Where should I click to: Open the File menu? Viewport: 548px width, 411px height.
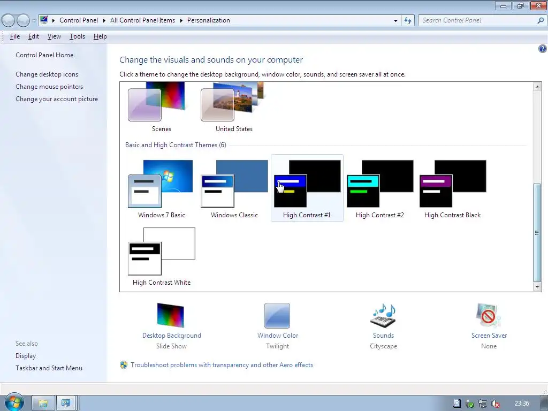pyautogui.click(x=14, y=36)
